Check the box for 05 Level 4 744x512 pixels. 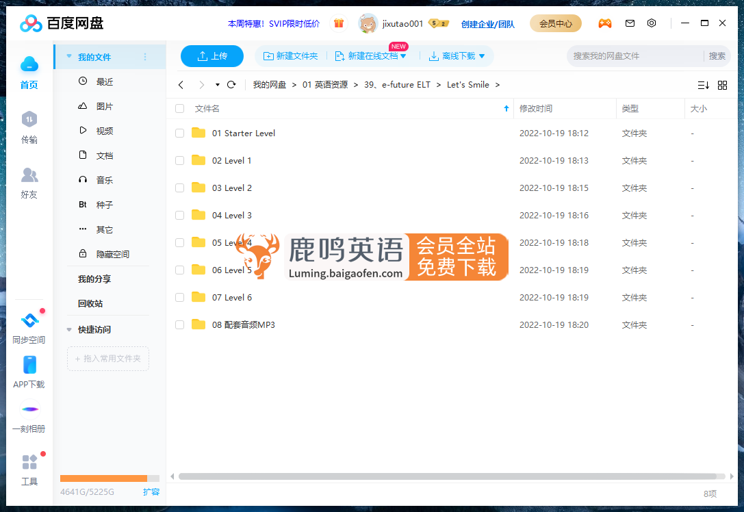pos(180,243)
